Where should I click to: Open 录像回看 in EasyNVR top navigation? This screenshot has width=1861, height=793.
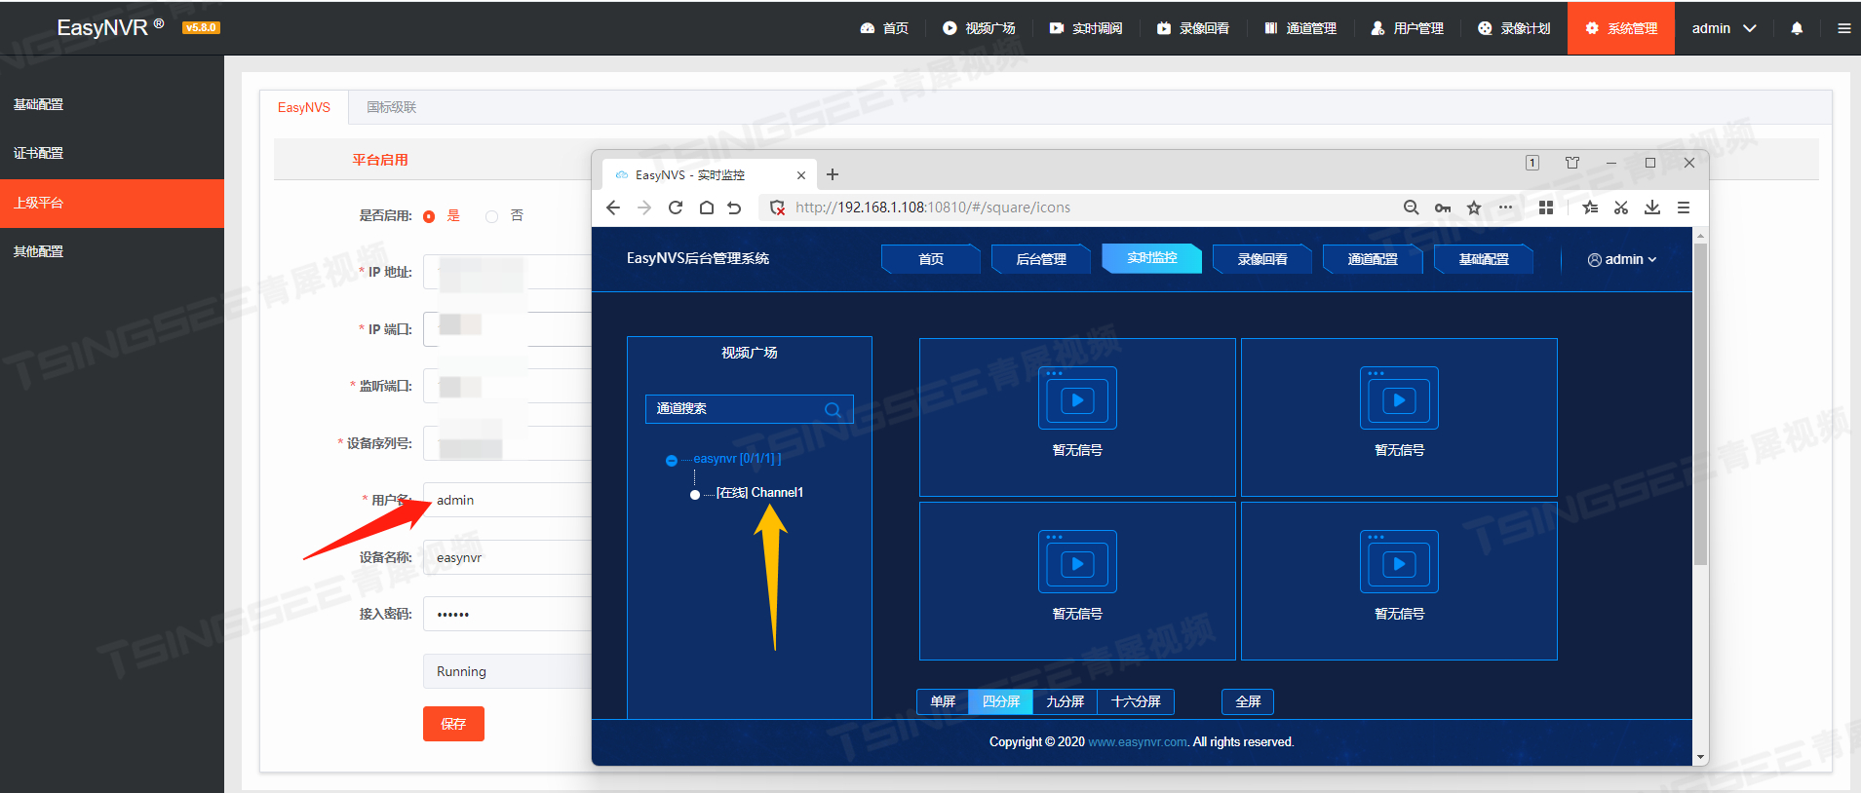click(1193, 28)
